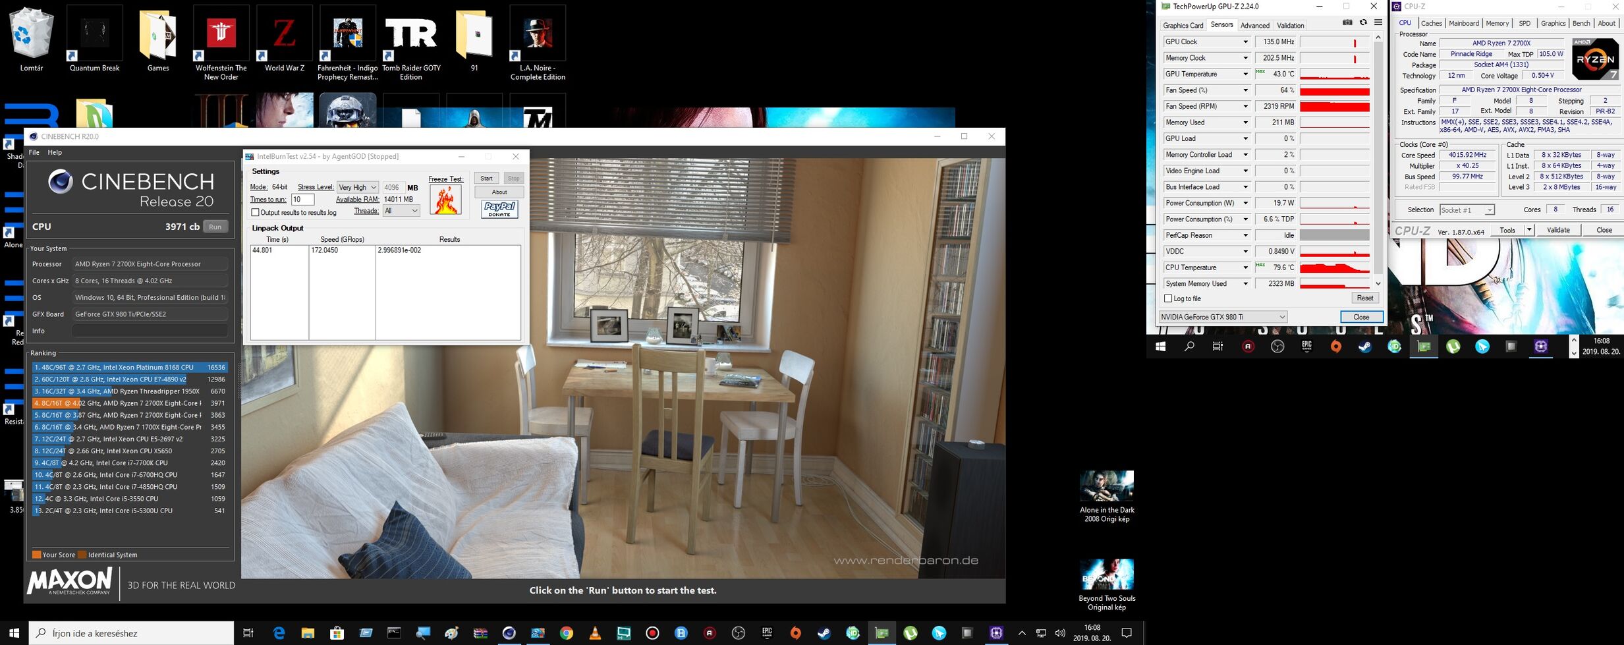
Task: Open the PerfCap Reason sensor dropdown
Action: point(1245,235)
